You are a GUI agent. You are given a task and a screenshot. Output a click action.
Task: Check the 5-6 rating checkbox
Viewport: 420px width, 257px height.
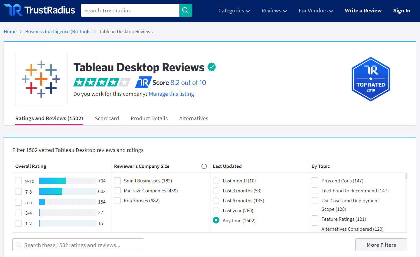[18, 202]
